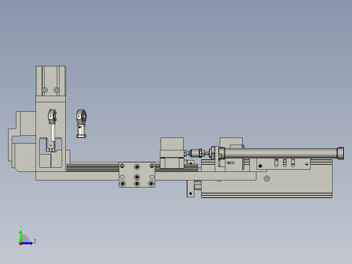This screenshot has width=352, height=264.
Task: Select the top block with two round holes
Action: pos(51,81)
